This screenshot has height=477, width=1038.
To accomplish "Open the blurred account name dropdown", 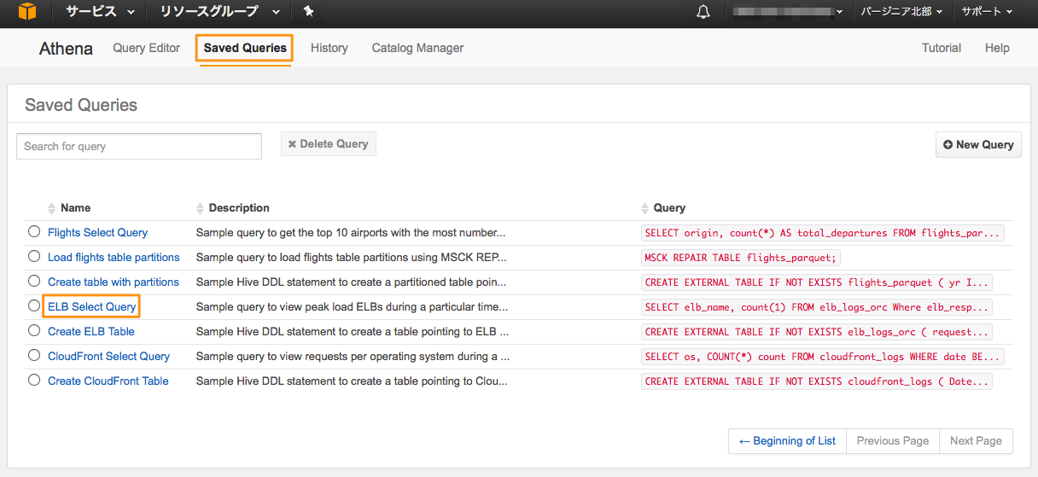I will pos(789,12).
